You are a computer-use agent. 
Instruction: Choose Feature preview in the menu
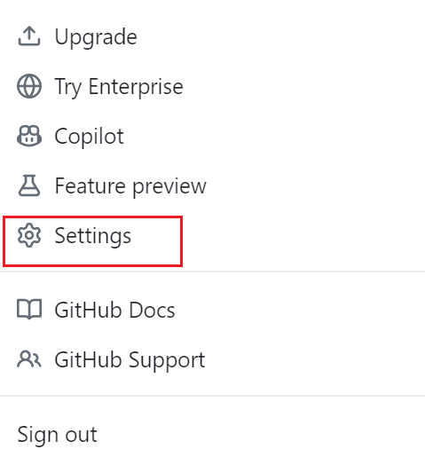tap(212, 185)
